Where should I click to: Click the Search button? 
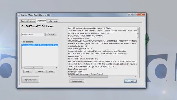point(51,34)
